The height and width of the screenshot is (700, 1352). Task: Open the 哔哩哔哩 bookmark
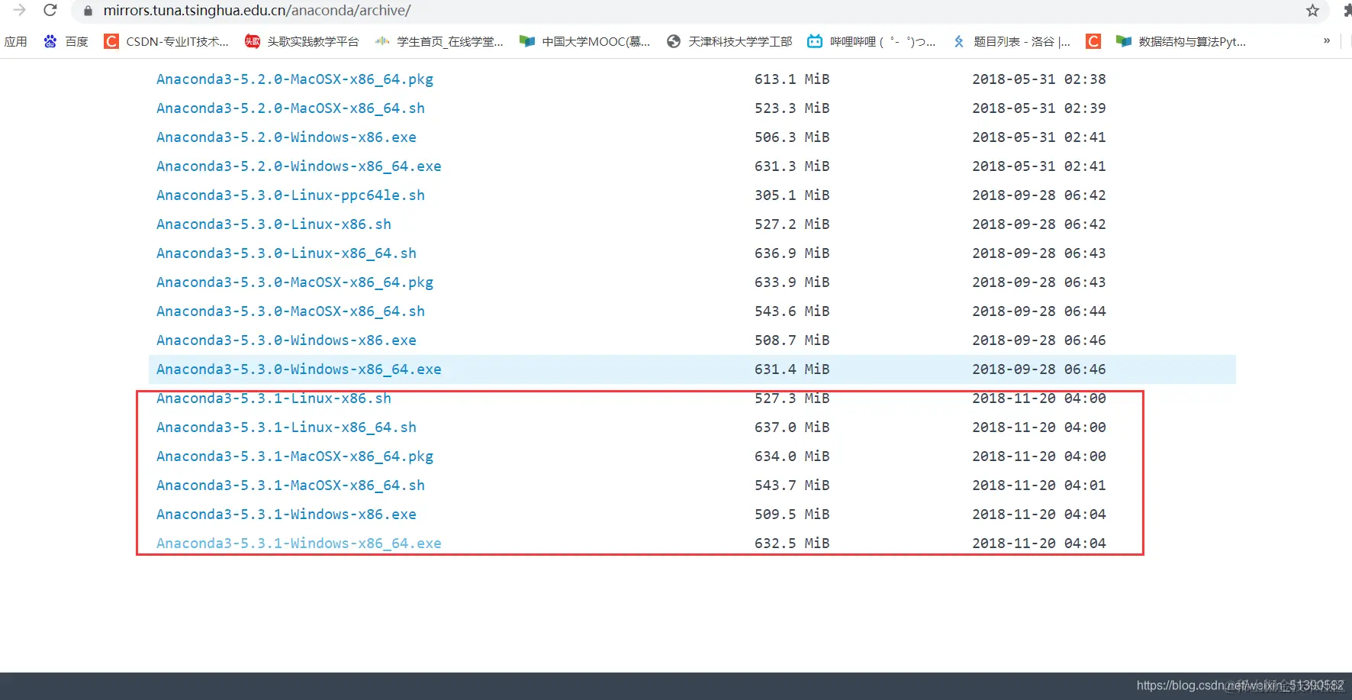pos(871,41)
